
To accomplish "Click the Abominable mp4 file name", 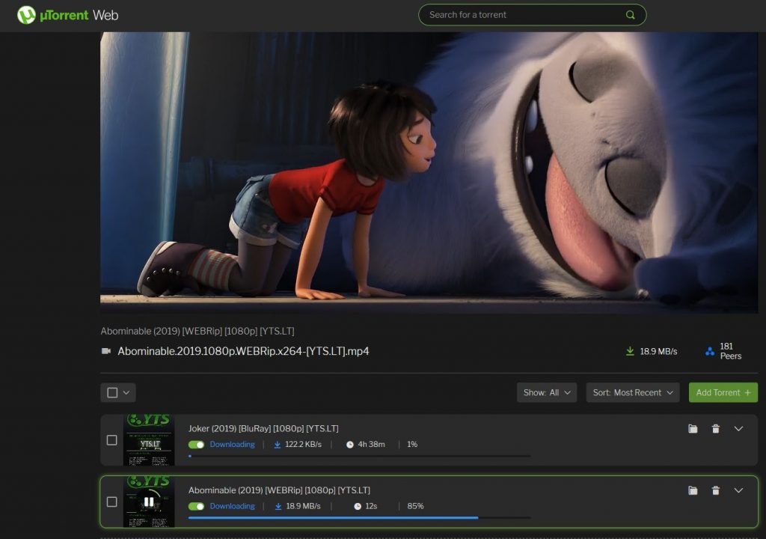I will coord(243,351).
